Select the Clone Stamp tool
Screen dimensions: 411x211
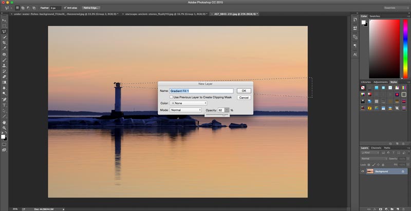(4, 66)
